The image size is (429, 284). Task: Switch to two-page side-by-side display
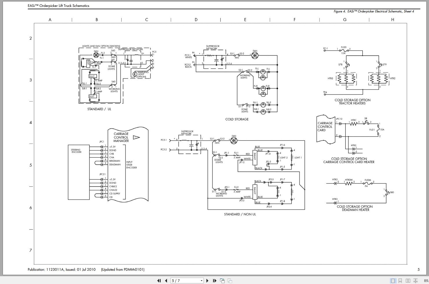click(x=408, y=280)
